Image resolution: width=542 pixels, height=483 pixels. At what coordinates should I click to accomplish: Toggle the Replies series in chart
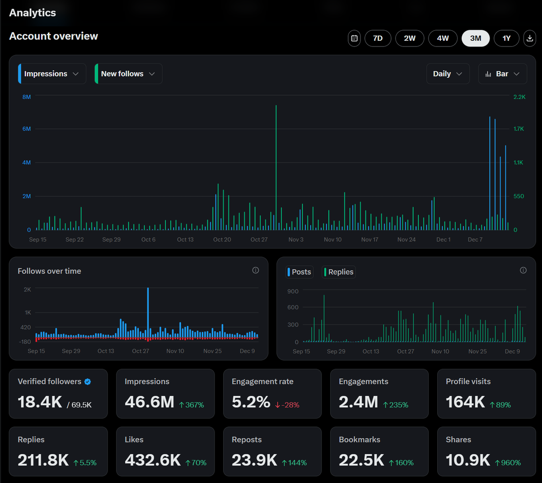tap(339, 272)
